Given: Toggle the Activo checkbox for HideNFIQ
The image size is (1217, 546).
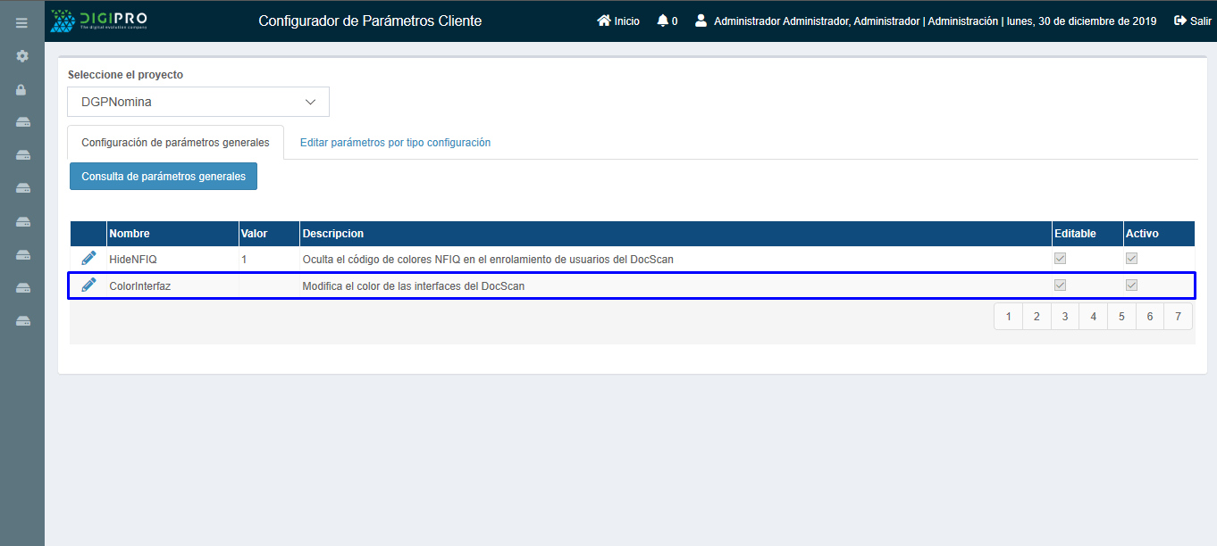Looking at the screenshot, I should click(x=1131, y=259).
